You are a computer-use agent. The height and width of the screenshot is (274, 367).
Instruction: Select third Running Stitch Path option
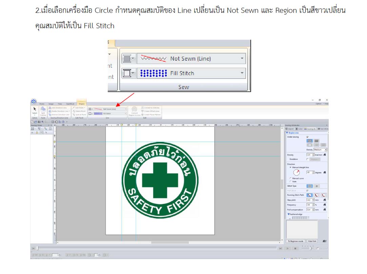[324, 195]
